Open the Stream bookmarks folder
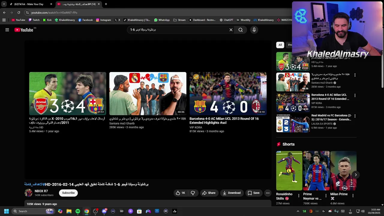 coord(179,20)
